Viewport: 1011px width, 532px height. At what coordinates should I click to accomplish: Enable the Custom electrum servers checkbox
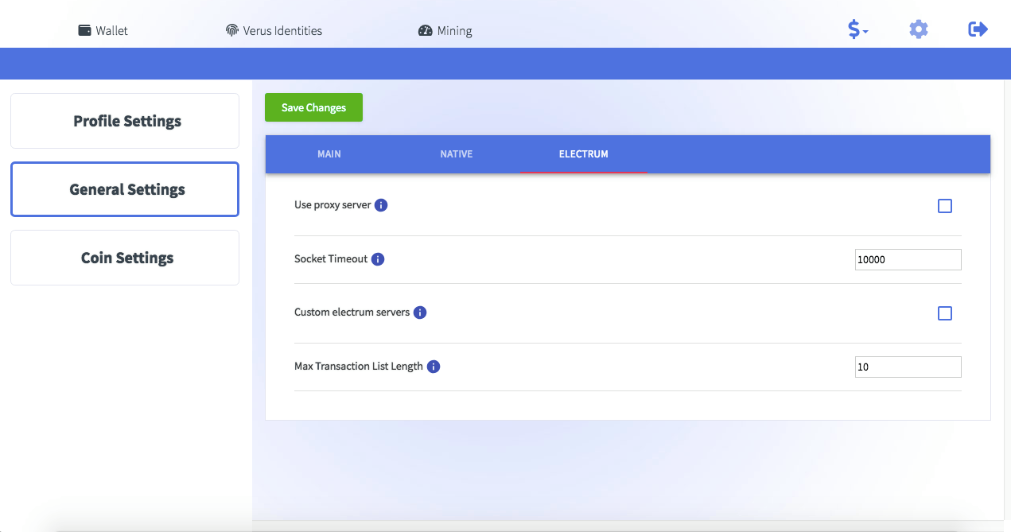click(945, 313)
